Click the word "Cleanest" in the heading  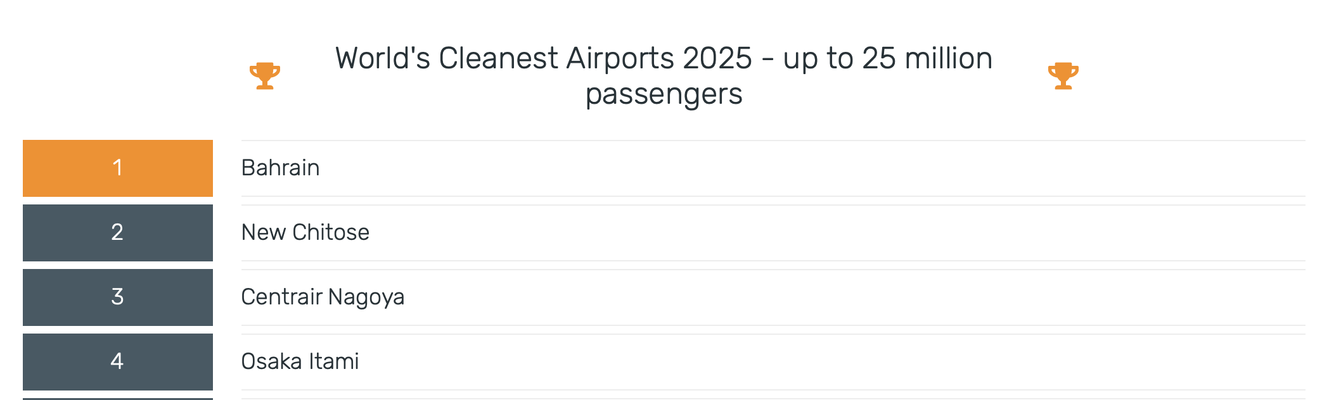click(x=498, y=58)
